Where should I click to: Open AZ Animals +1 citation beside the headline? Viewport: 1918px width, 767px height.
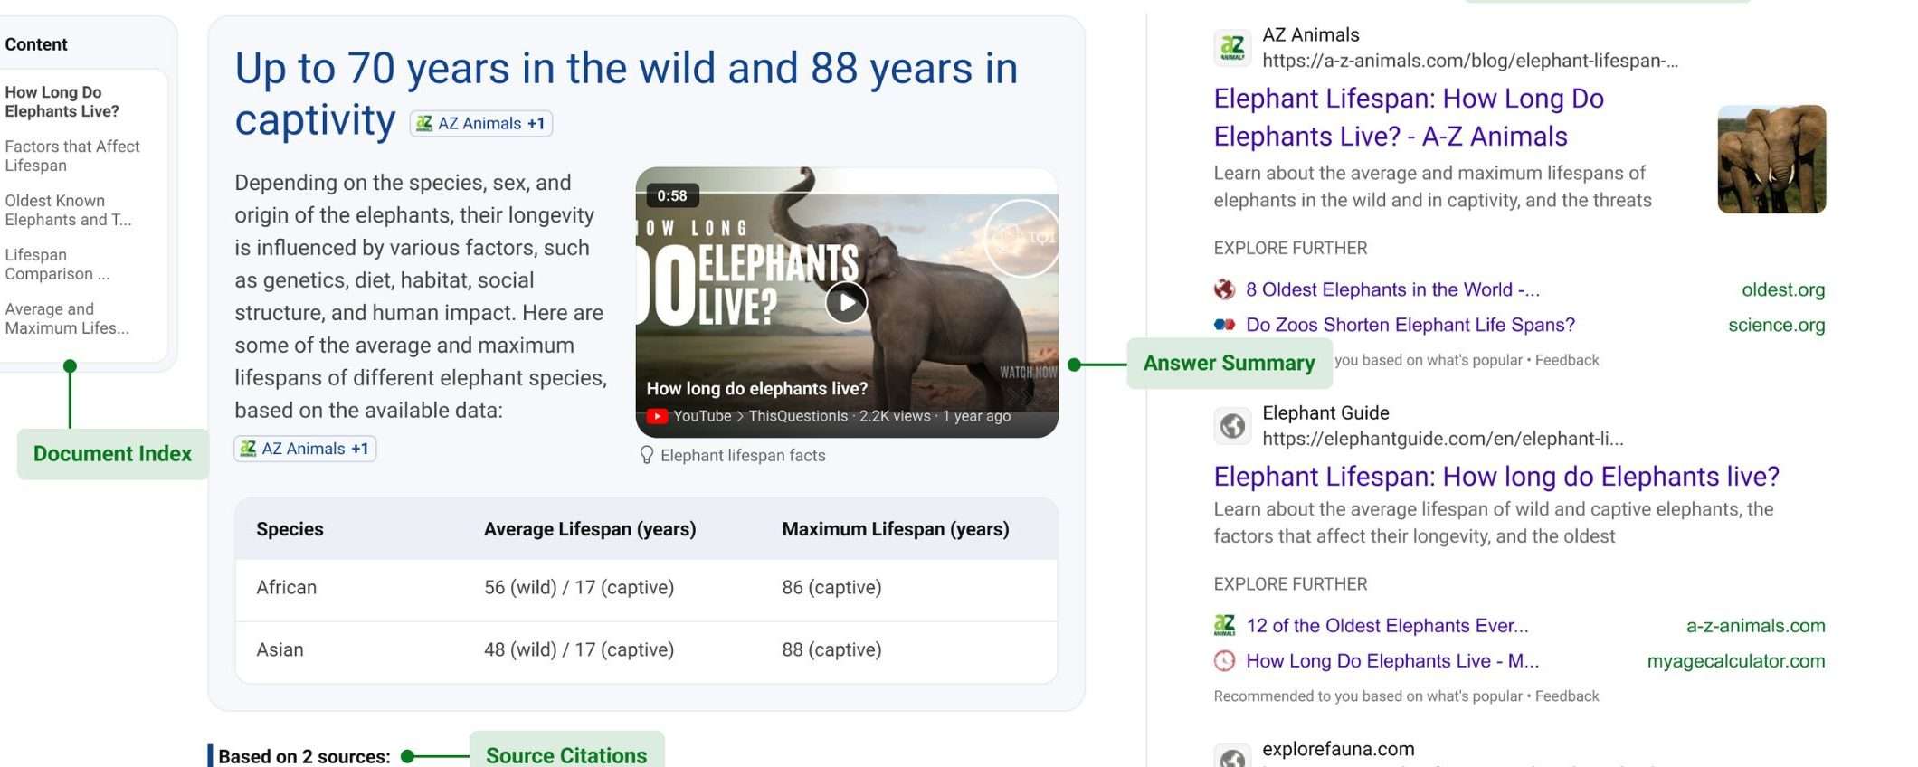tap(481, 124)
